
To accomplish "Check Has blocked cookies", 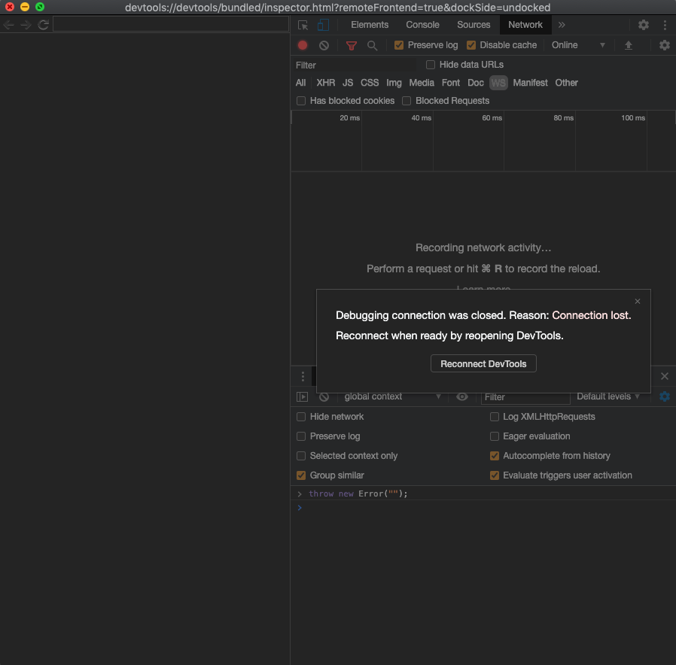I will coord(301,101).
